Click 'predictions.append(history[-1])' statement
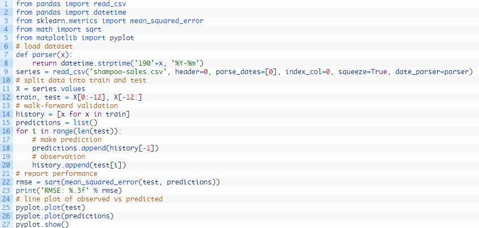The height and width of the screenshot is (228, 479). click(x=95, y=148)
